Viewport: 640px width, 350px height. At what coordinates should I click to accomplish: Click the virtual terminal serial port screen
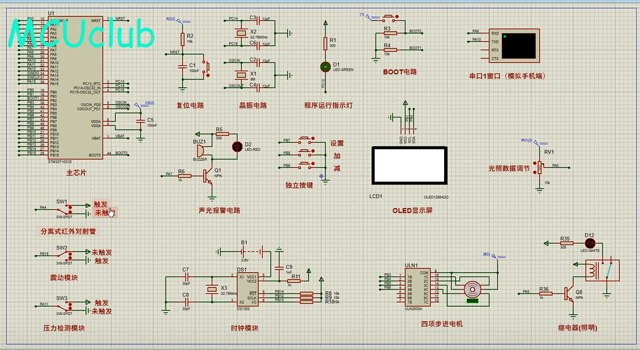tap(518, 46)
